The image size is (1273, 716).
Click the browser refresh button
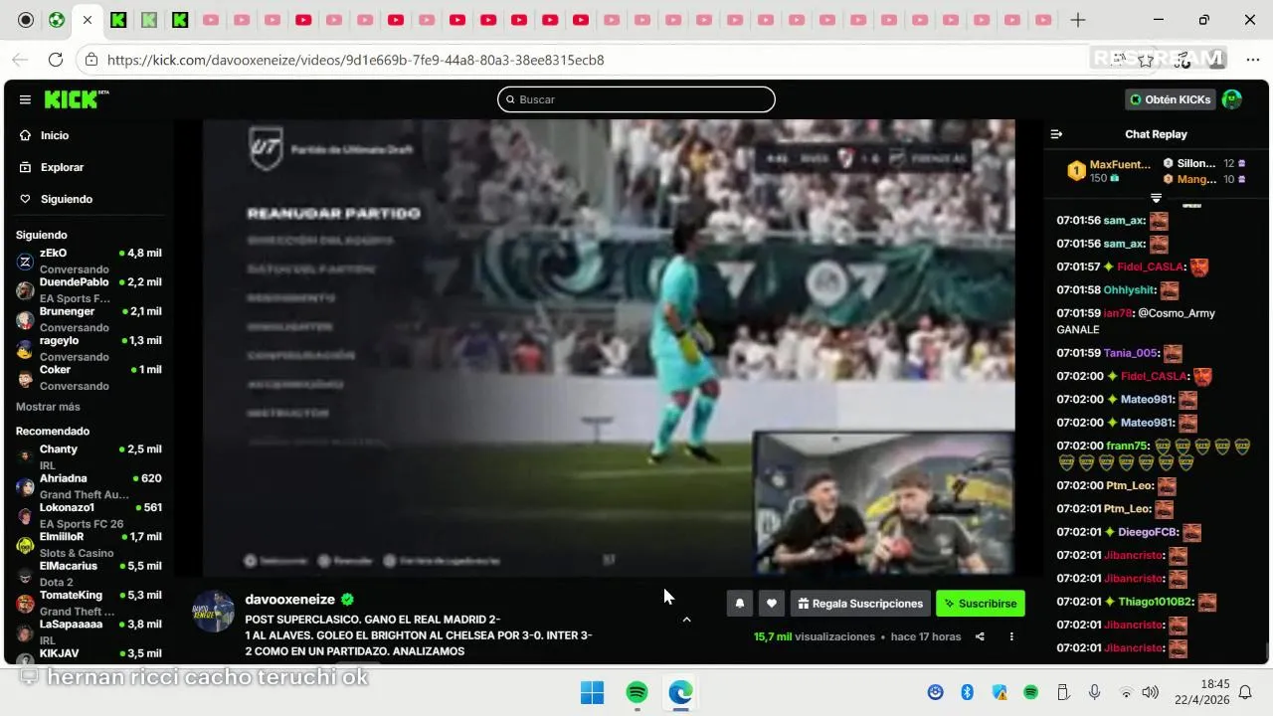(56, 60)
